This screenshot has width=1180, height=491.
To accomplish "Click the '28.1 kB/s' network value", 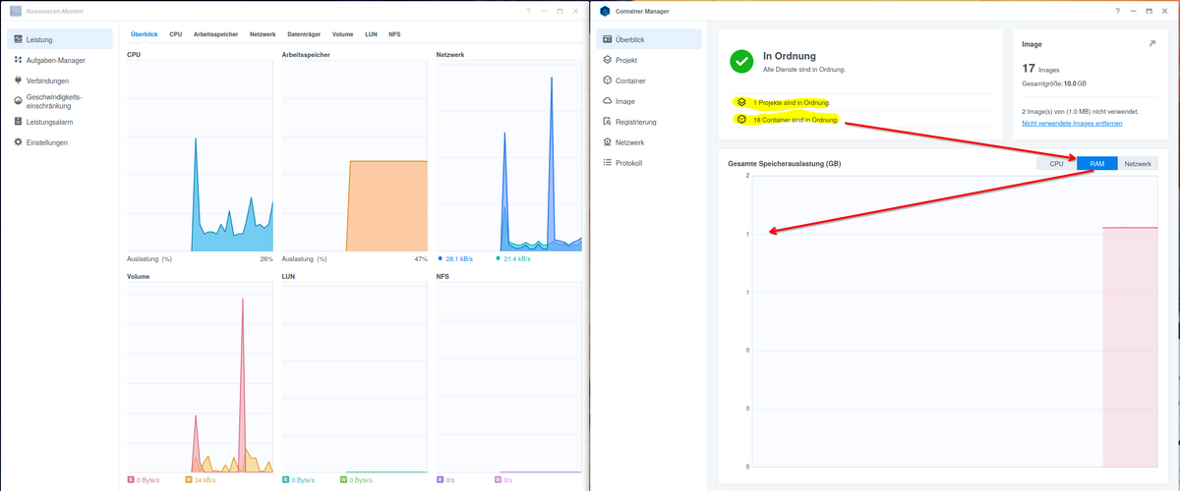I will click(x=459, y=259).
